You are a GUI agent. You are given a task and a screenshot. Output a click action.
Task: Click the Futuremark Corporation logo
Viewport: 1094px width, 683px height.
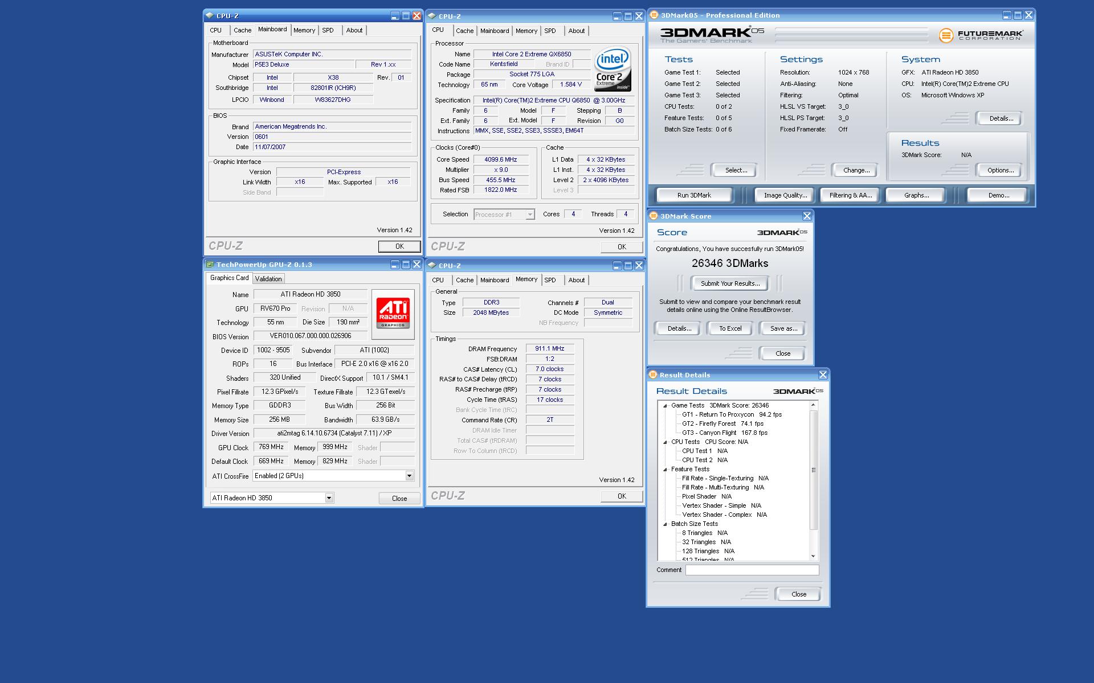click(981, 35)
